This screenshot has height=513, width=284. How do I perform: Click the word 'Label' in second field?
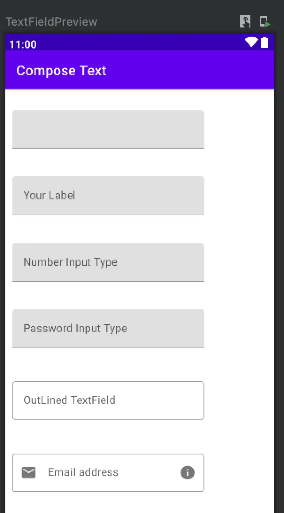(x=61, y=195)
